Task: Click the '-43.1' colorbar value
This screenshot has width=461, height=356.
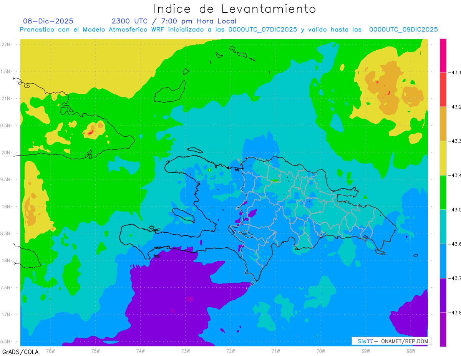Action: (455, 73)
